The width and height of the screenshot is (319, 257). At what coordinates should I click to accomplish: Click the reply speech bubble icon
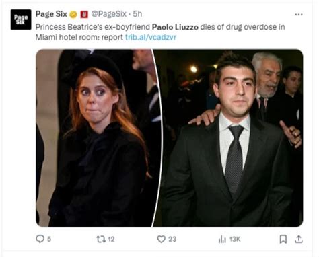[40, 239]
